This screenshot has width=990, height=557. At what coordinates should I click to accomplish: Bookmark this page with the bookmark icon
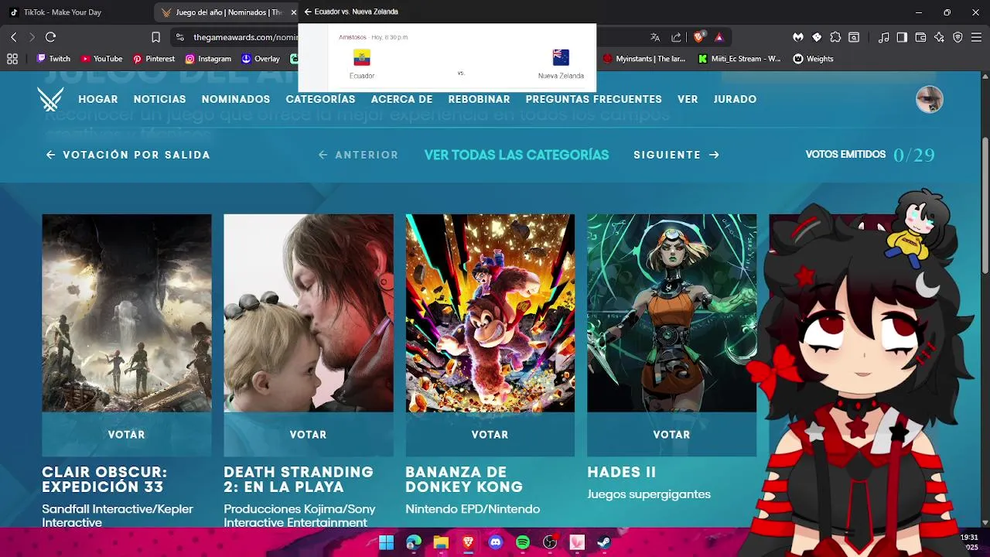click(x=155, y=37)
